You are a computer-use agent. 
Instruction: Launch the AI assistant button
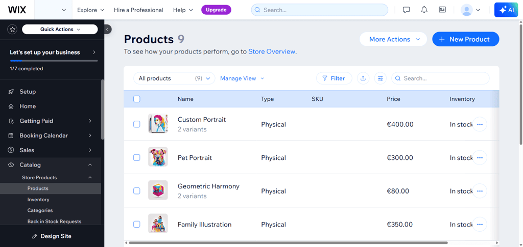coord(506,10)
